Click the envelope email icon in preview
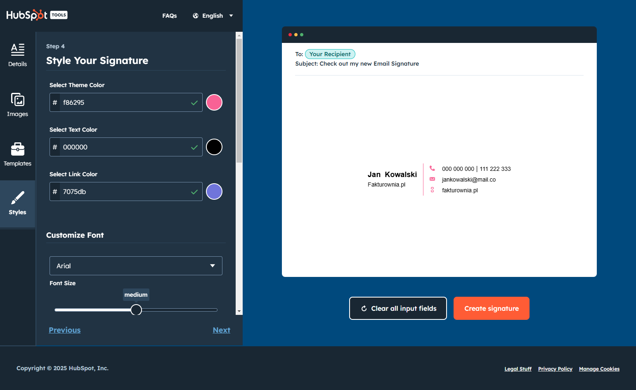This screenshot has width=636, height=390. click(x=432, y=179)
